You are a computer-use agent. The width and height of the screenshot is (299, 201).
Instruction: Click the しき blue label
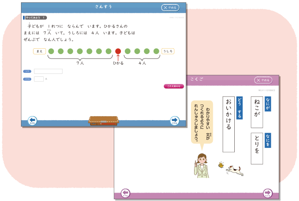coord(27,71)
